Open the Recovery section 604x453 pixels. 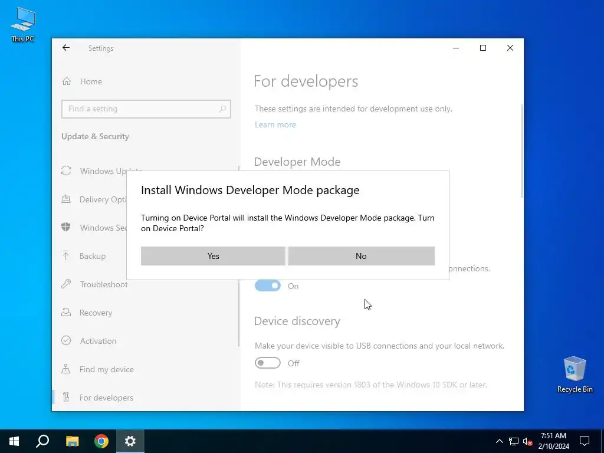coord(96,313)
